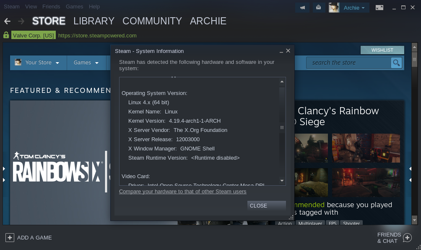421x250 pixels.
Task: Expand the Your Store dropdown
Action: (57, 63)
